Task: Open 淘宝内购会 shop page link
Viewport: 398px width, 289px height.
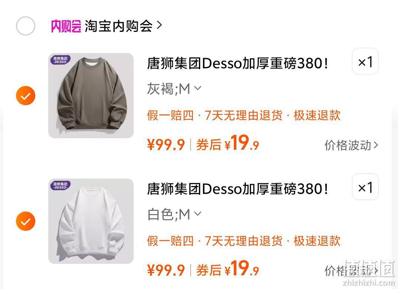Action: pyautogui.click(x=118, y=26)
